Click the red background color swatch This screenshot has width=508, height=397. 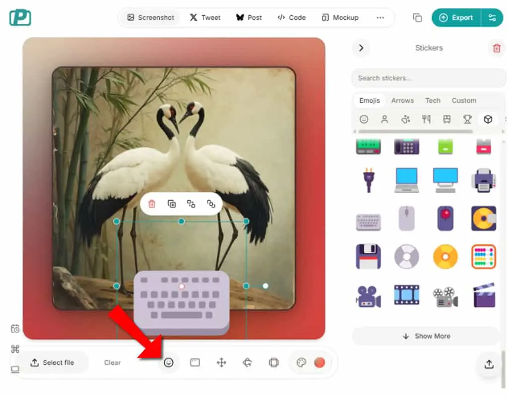(x=319, y=362)
